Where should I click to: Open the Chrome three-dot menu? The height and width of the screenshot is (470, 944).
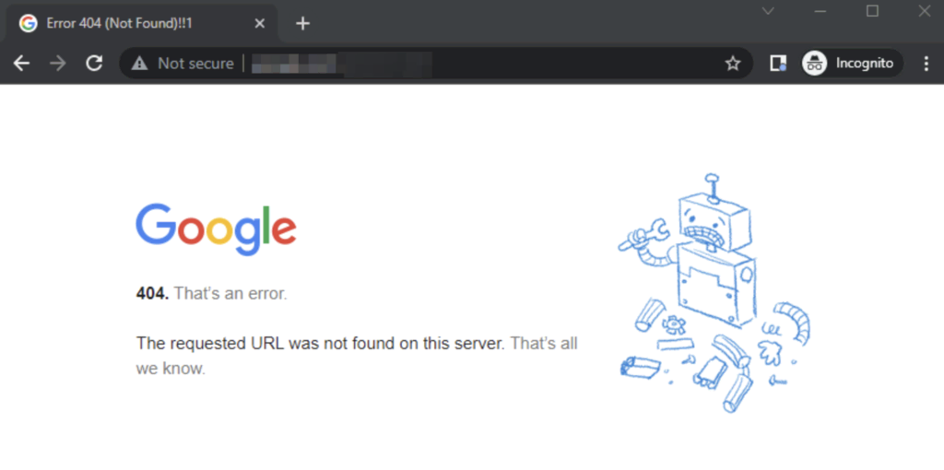click(925, 64)
